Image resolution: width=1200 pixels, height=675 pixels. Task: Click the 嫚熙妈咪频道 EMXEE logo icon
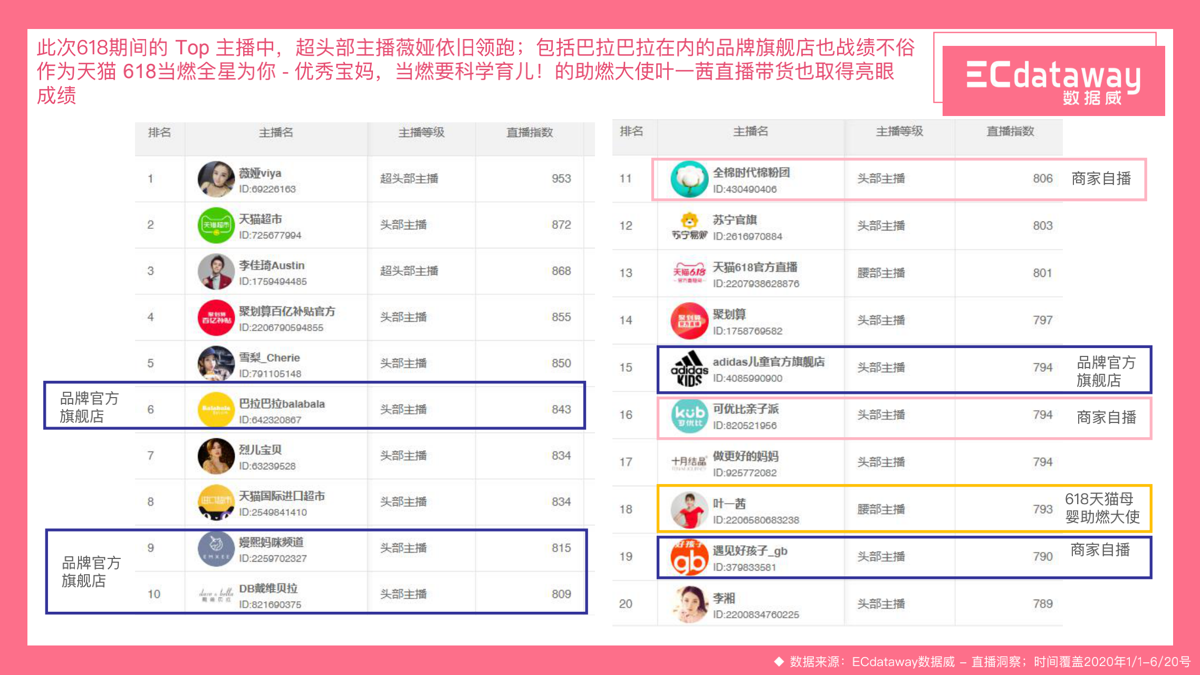[216, 548]
